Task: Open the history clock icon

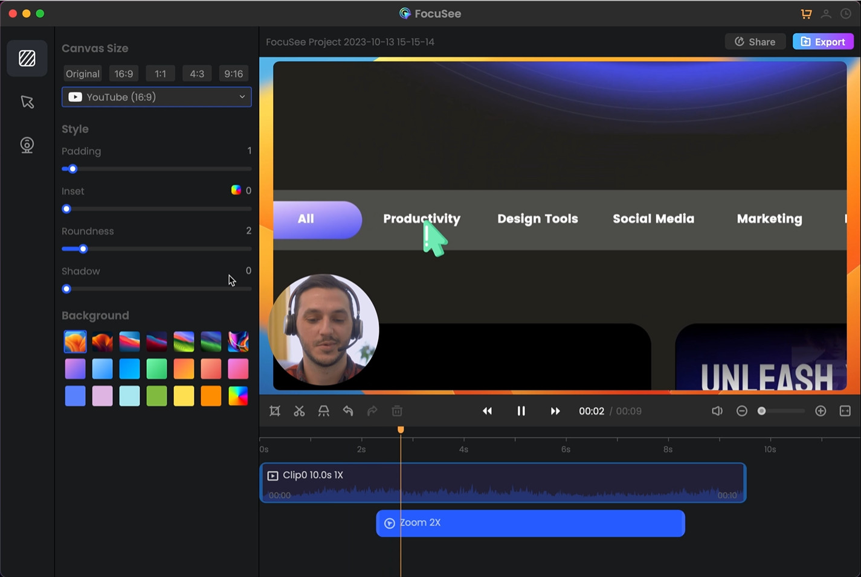Action: [845, 13]
